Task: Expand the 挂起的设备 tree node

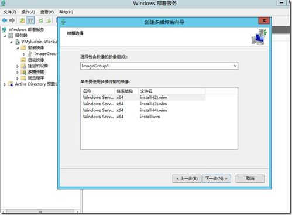Action: tap(18, 66)
